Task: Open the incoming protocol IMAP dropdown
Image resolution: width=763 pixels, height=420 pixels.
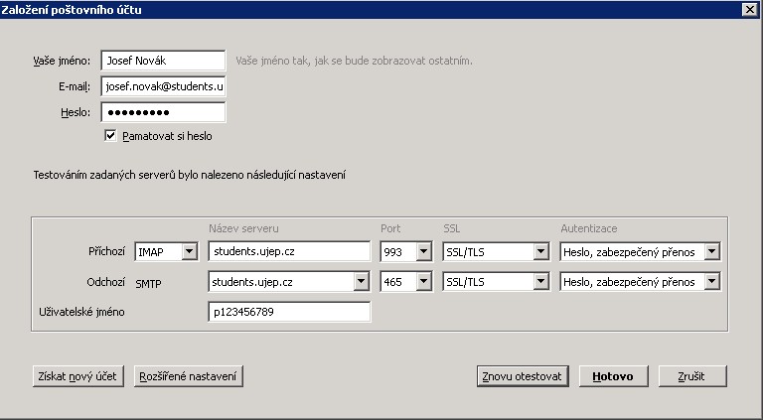Action: [189, 252]
